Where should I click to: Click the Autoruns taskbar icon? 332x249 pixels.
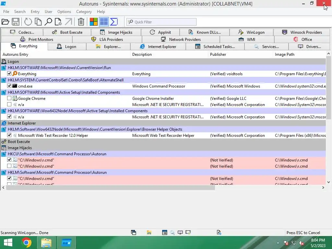(x=66, y=243)
